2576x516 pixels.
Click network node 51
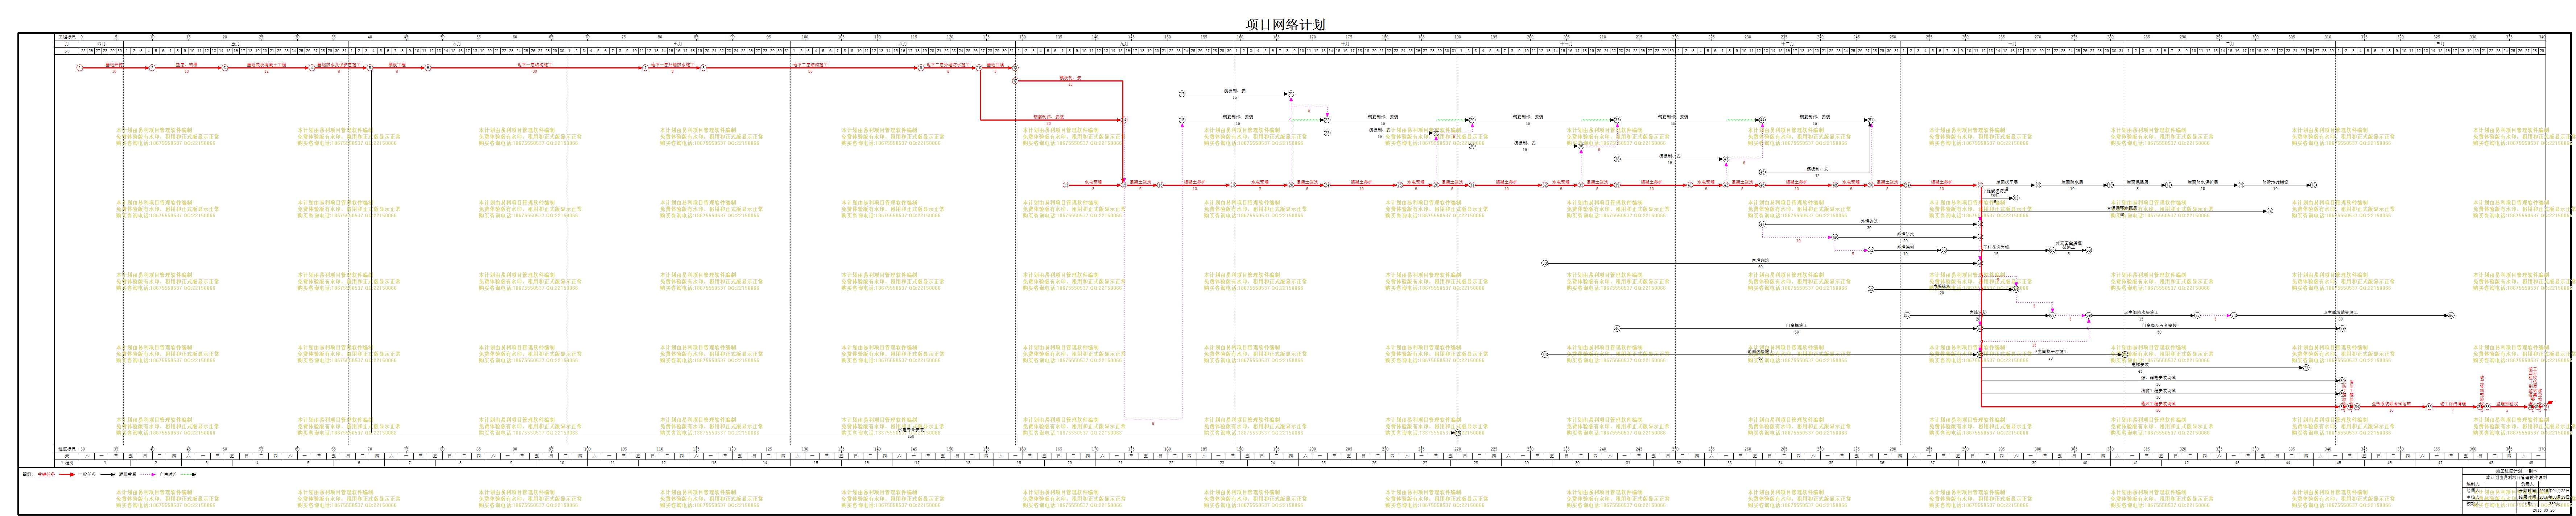click(1871, 120)
